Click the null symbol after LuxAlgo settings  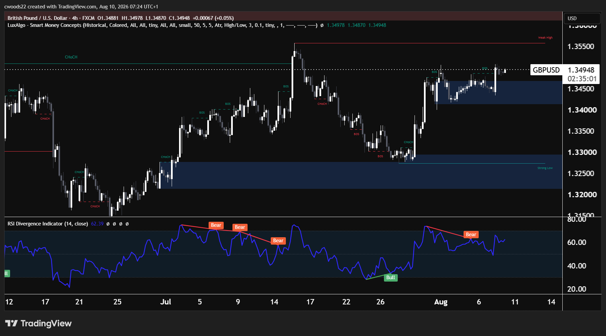pos(322,25)
